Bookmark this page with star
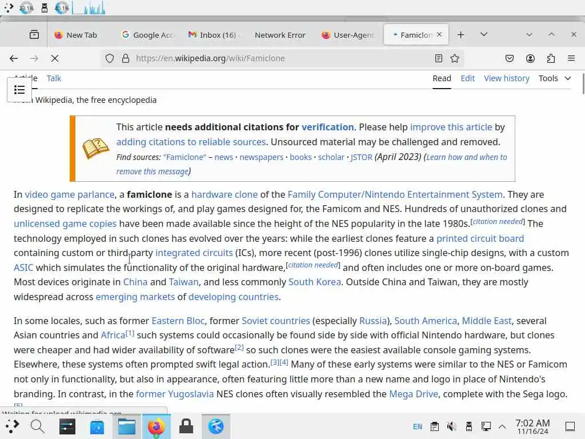This screenshot has height=439, width=585. pyautogui.click(x=454, y=58)
